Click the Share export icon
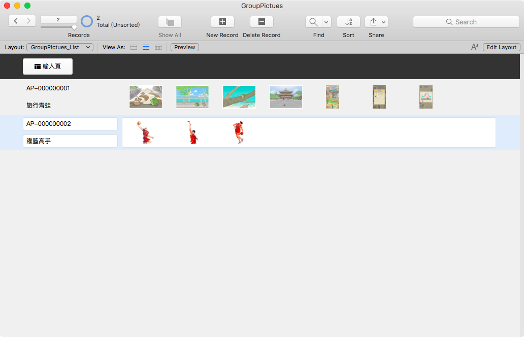 coord(373,22)
